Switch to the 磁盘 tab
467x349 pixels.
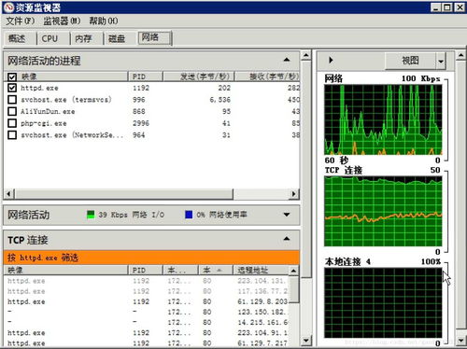click(x=117, y=38)
